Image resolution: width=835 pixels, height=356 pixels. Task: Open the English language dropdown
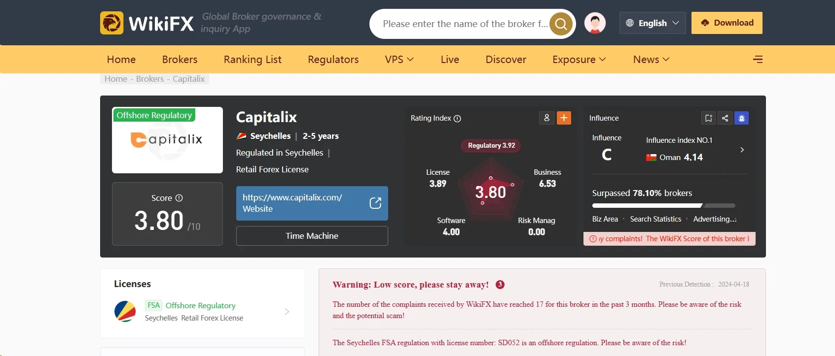[653, 23]
